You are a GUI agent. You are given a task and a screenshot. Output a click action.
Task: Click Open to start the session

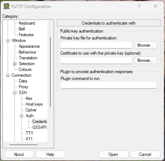point(113,154)
